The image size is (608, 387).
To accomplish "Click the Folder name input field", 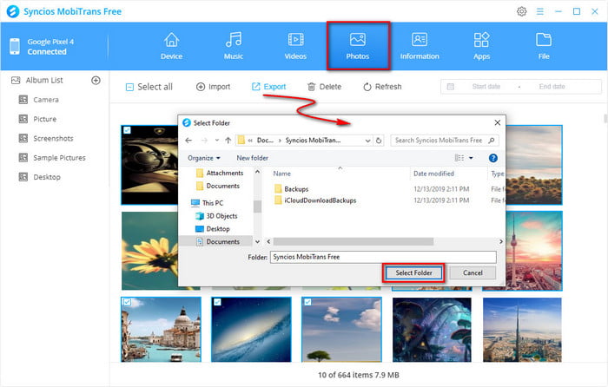I will [x=383, y=257].
